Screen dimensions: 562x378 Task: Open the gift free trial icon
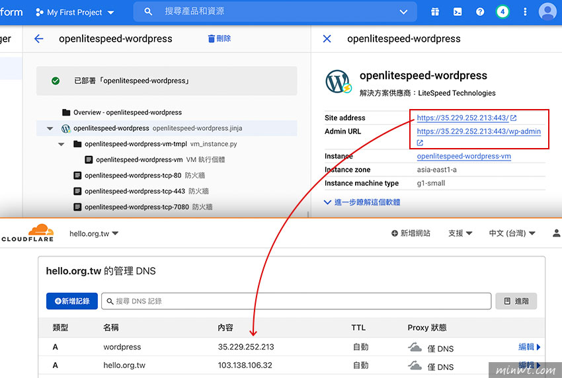click(x=435, y=12)
